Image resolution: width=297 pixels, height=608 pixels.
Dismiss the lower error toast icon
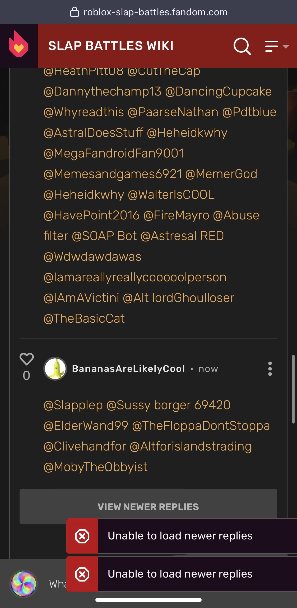point(82,574)
